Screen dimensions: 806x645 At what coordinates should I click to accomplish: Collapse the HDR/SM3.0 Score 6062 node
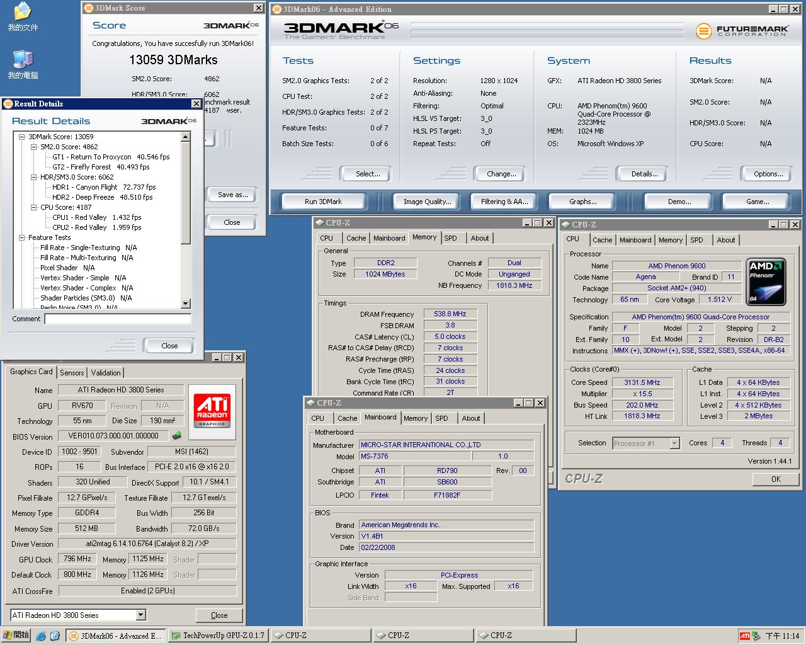(34, 177)
